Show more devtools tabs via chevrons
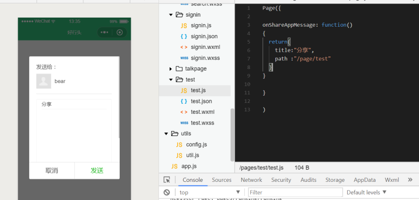 tap(410, 180)
